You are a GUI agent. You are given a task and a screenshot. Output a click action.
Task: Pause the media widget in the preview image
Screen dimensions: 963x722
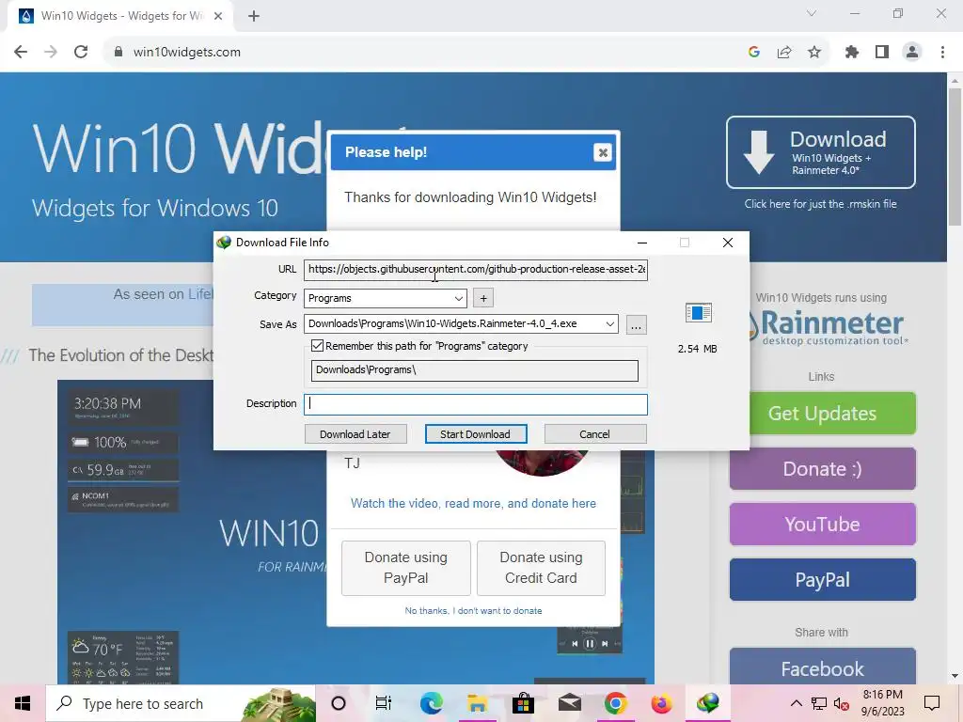[590, 643]
